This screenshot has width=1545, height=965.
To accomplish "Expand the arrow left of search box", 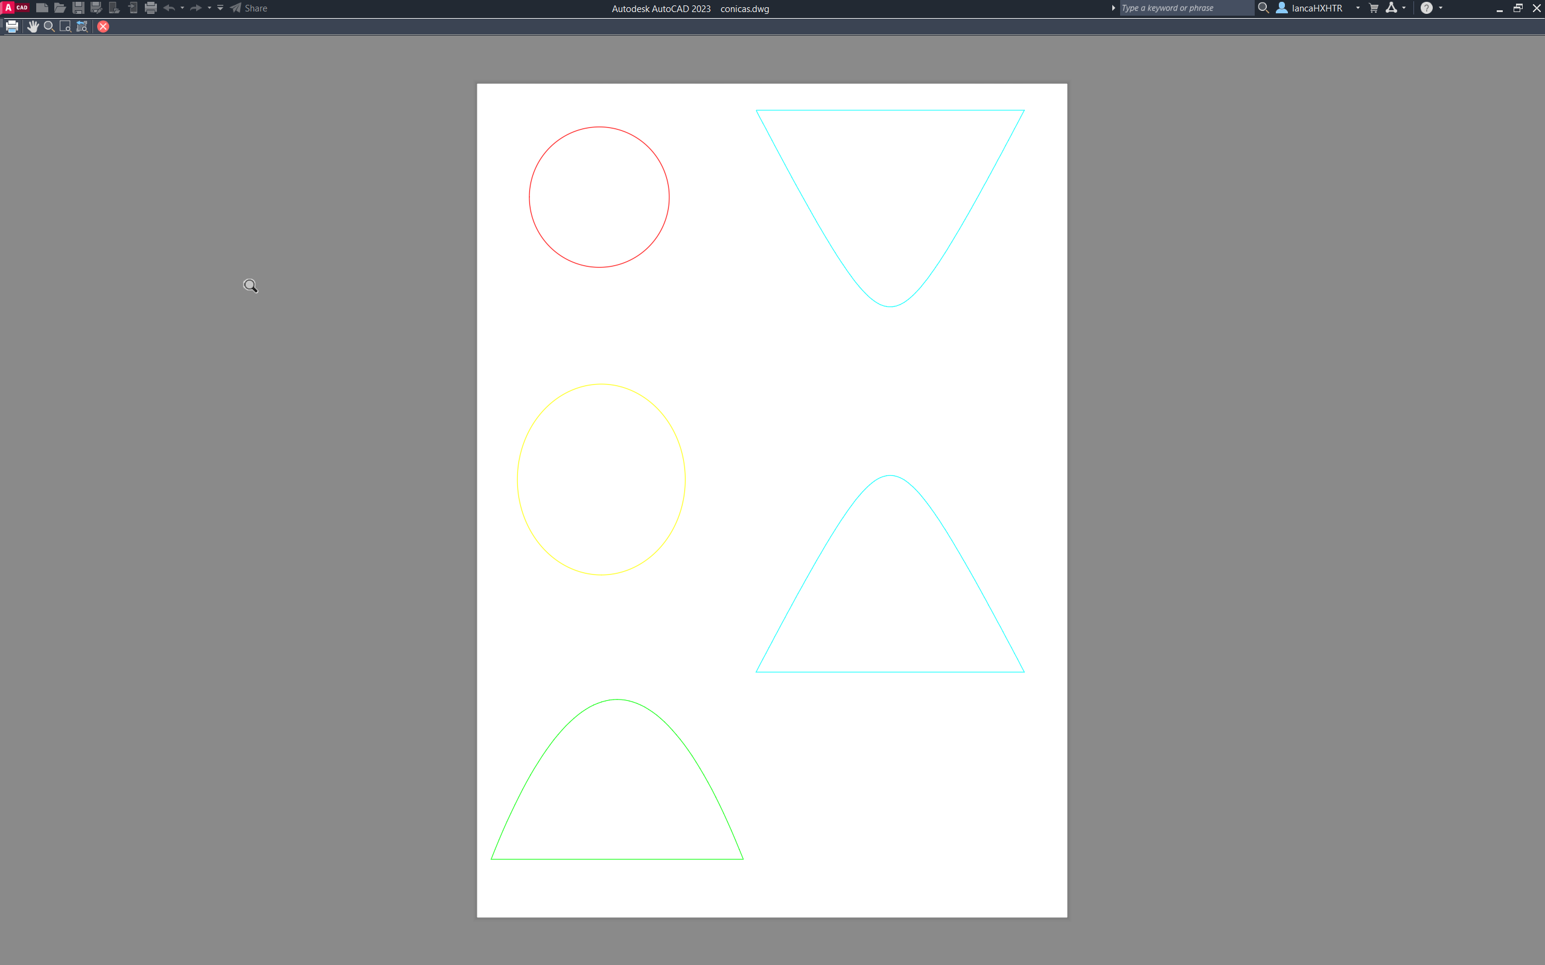I will point(1113,8).
